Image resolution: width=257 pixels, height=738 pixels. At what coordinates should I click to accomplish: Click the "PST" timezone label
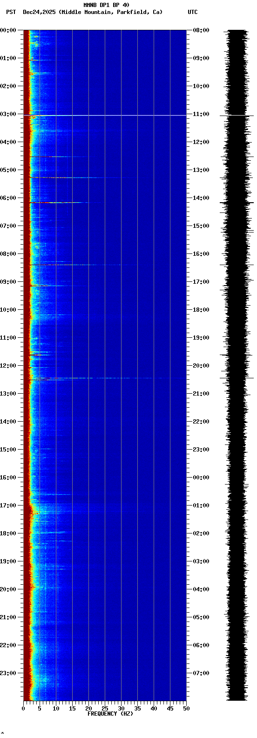pos(11,12)
